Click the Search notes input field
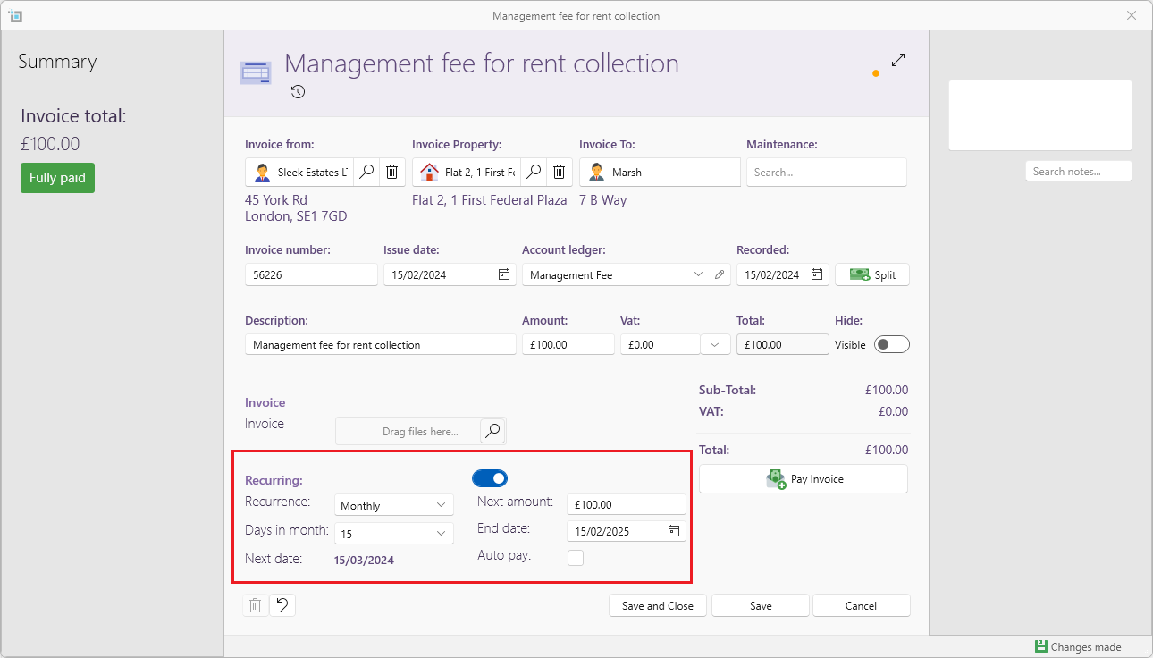 (1078, 171)
